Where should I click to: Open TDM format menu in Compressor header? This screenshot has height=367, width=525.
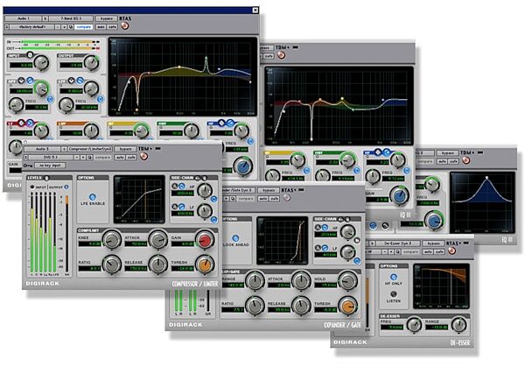[x=145, y=149]
